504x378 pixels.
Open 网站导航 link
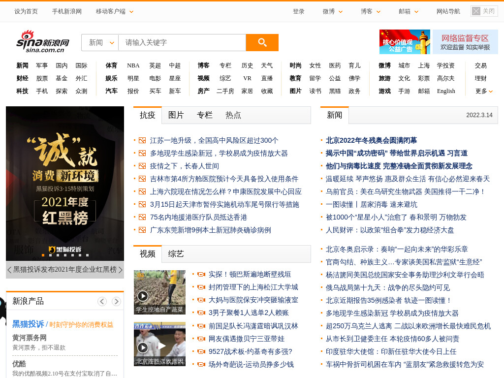[x=448, y=12]
